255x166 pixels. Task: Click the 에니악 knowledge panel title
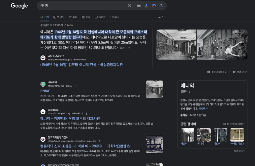[x=187, y=85]
